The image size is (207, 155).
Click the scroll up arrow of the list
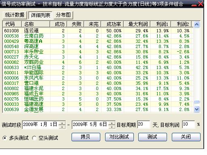click(196, 25)
